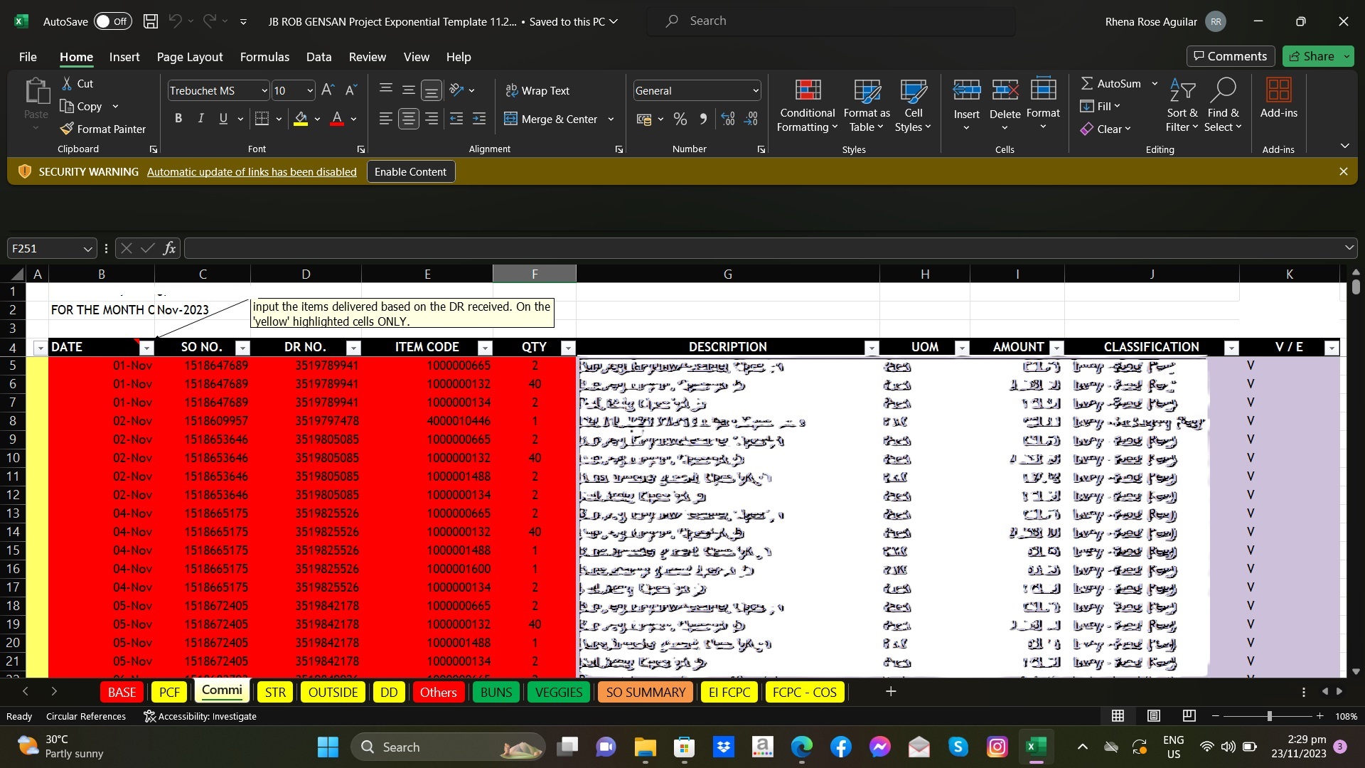The image size is (1365, 768).
Task: Open the DATE column filter dropdown
Action: click(146, 348)
